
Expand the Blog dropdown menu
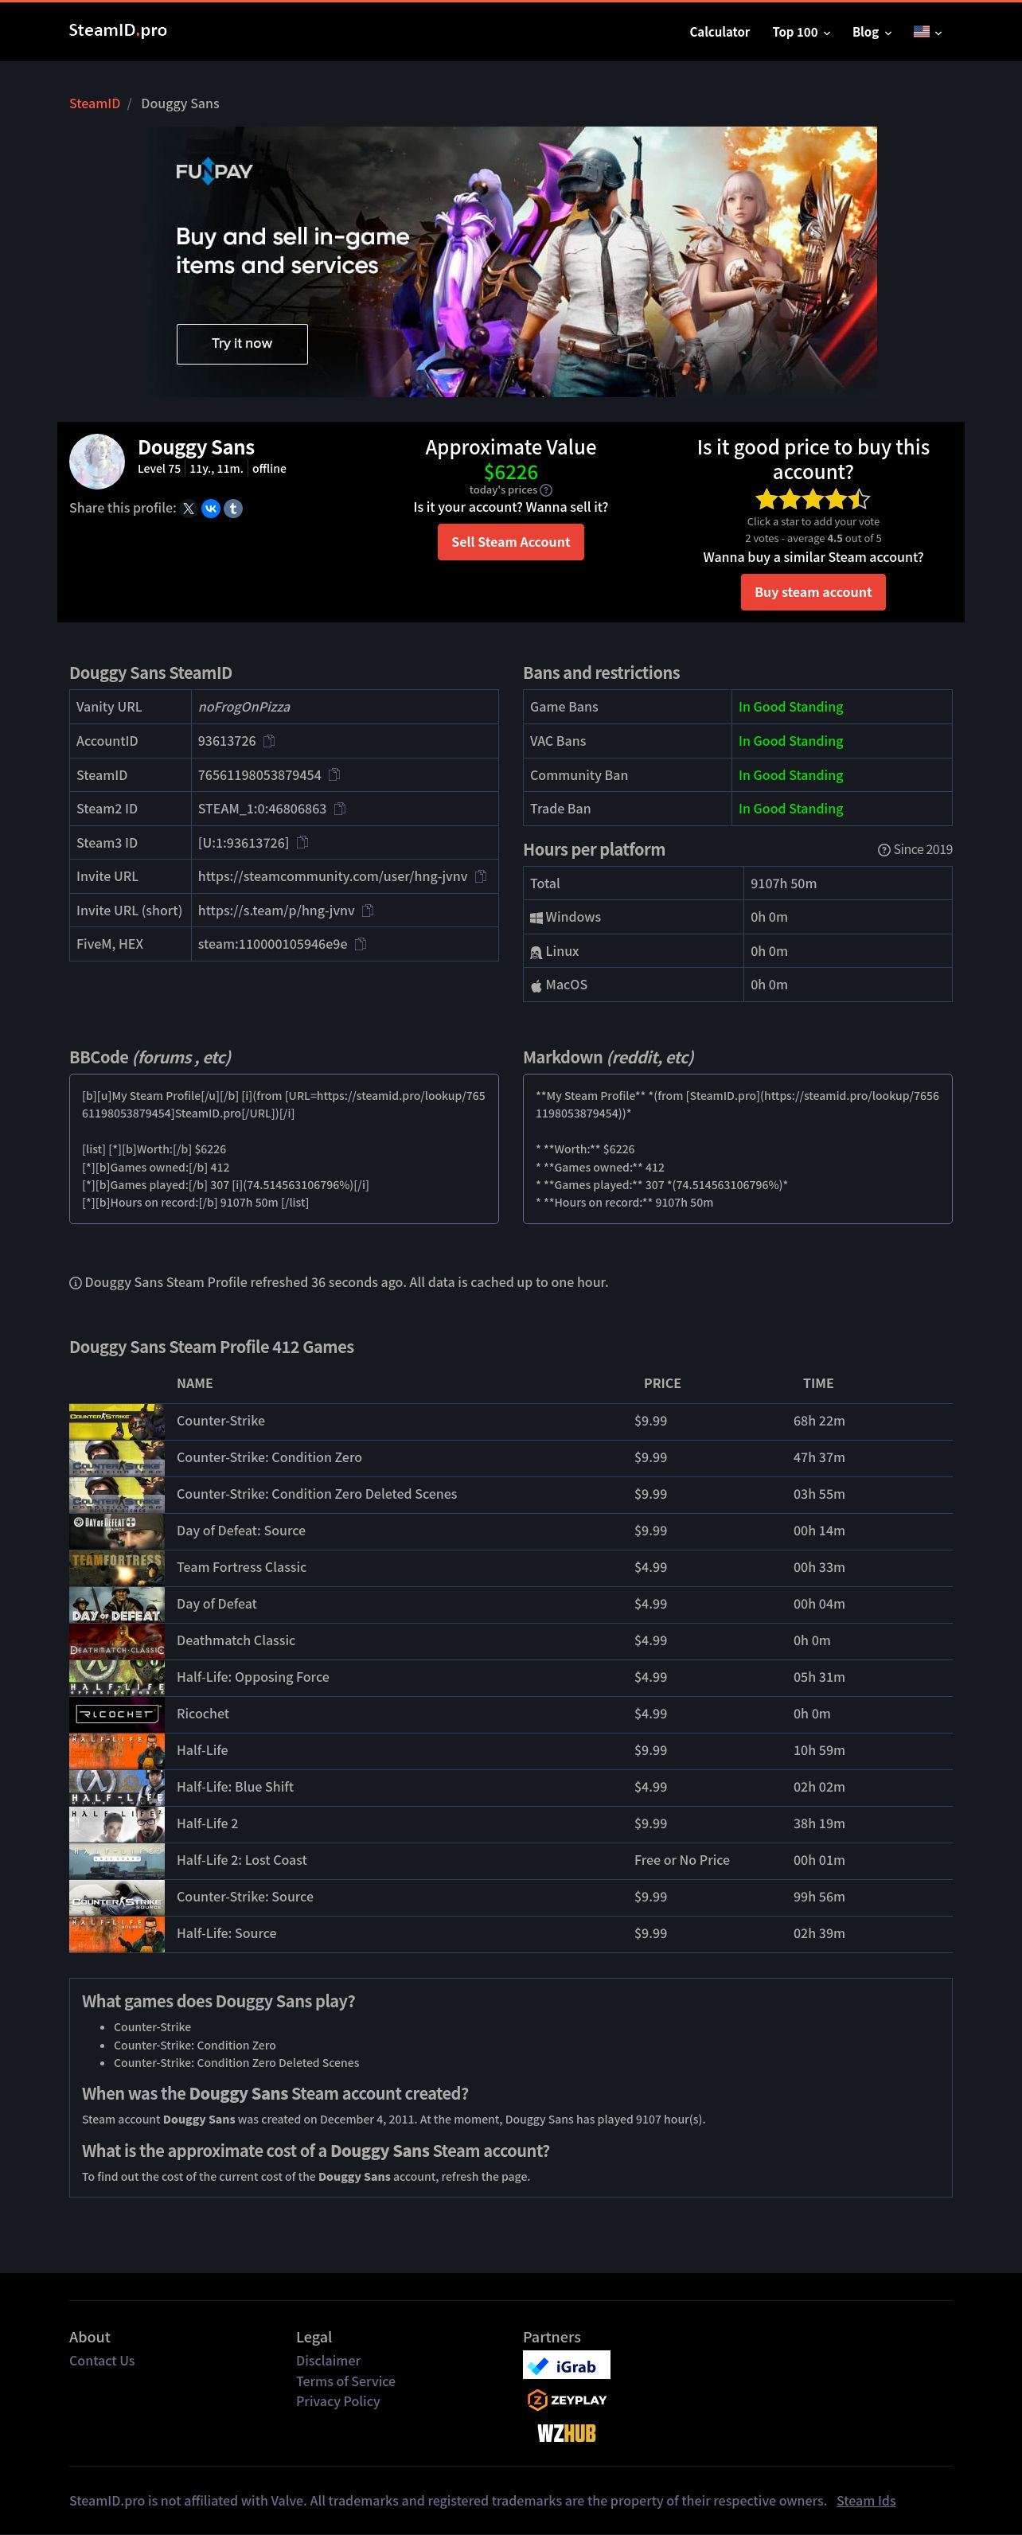872,33
